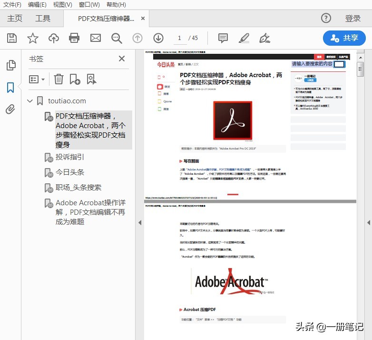Image resolution: width=372 pixels, height=340 pixels.
Task: Open the help question mark icon
Action: [326, 18]
